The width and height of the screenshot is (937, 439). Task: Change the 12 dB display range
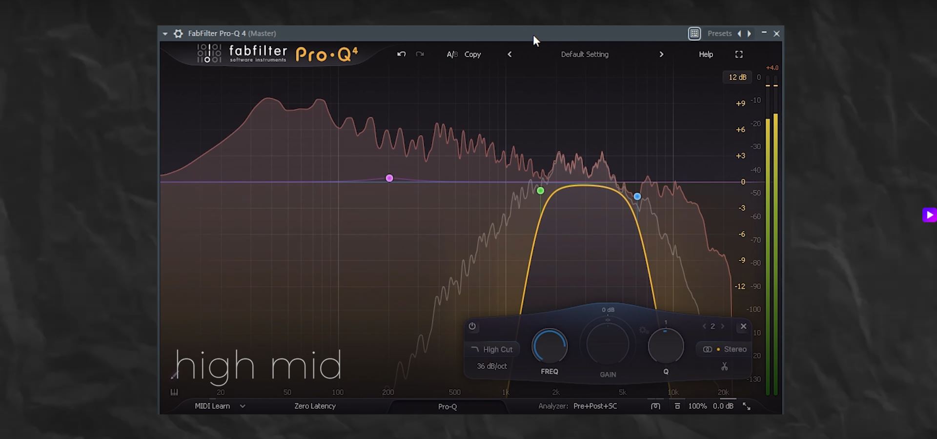737,77
